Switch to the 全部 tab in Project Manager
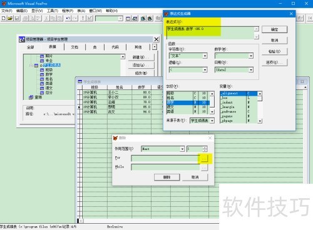 coord(31,47)
